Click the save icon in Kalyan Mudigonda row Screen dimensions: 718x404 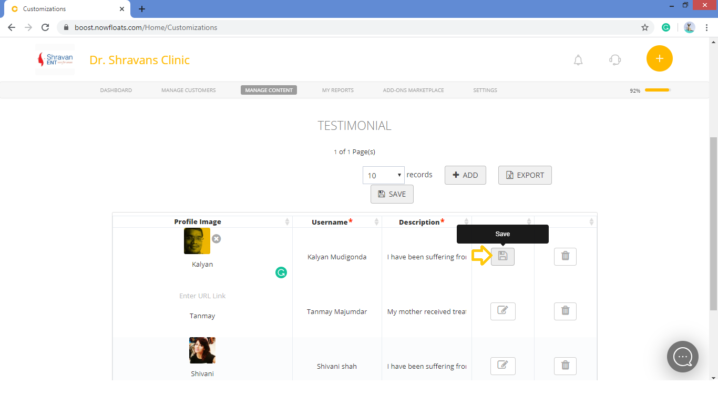502,256
